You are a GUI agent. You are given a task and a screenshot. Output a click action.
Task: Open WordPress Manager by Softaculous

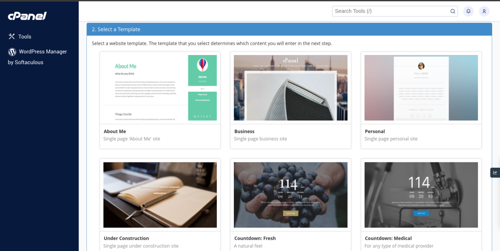pyautogui.click(x=37, y=57)
